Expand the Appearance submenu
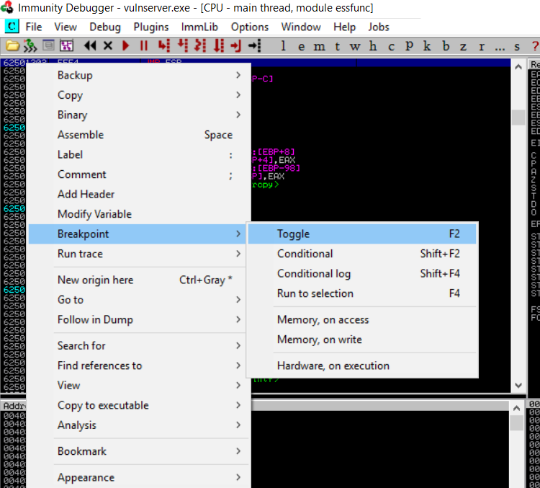 (137, 477)
